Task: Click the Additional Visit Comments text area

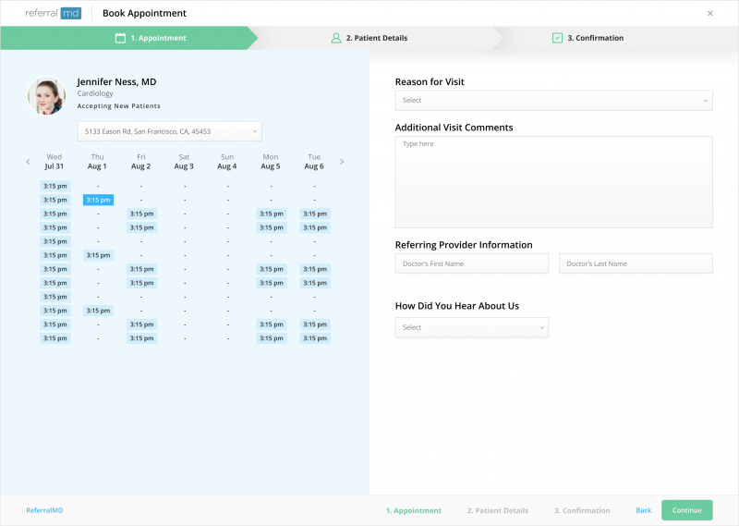Action: tap(553, 182)
